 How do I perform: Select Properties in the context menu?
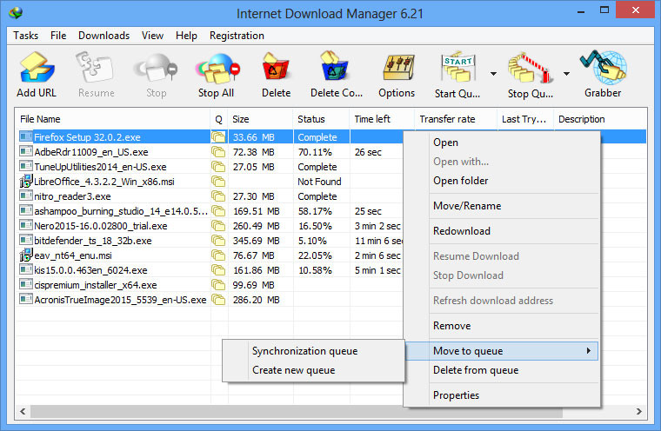[x=456, y=395]
